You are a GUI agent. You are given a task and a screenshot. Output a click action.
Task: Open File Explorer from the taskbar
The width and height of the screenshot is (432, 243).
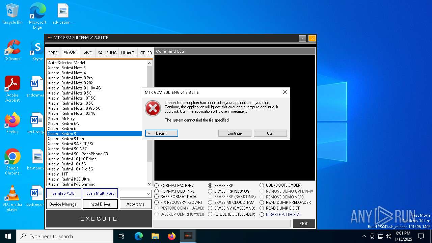155,236
